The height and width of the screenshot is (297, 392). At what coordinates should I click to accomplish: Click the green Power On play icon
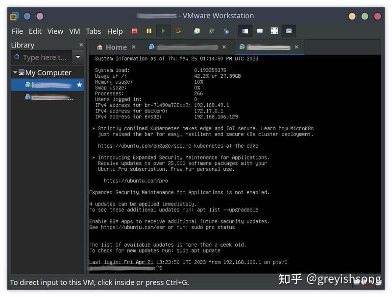tap(163, 31)
